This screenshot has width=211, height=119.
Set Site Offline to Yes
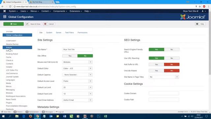[x=70, y=56]
